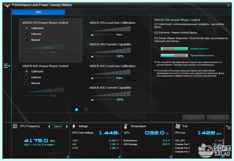
Task: Expand the Voltage panel corner arrow
Action: 119,156
